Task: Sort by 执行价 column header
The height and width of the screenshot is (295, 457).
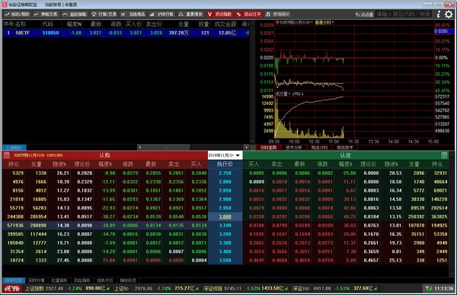Action: tap(225, 164)
